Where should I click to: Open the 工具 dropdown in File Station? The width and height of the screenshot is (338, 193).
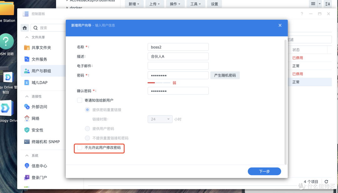pyautogui.click(x=196, y=4)
